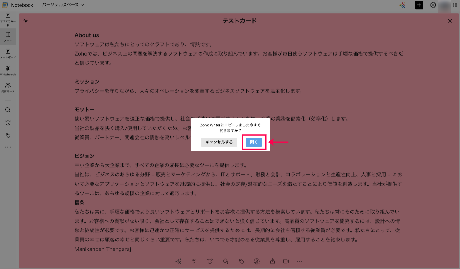Go to Whiteboards in the sidebar
460x269 pixels.
pos(8,71)
